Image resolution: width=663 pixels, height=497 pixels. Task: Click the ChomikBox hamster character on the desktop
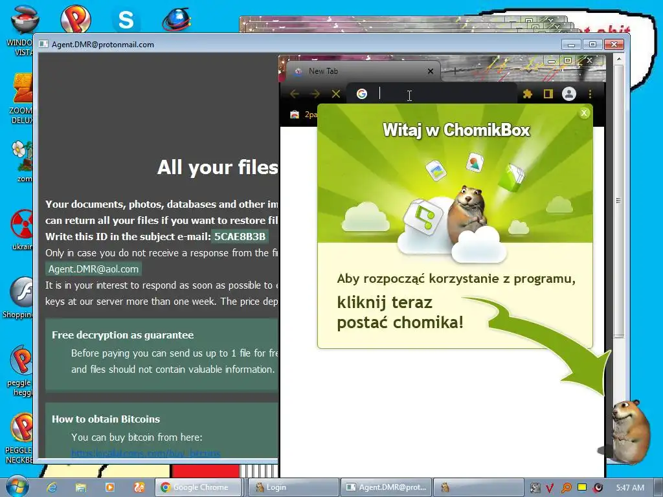point(631,432)
